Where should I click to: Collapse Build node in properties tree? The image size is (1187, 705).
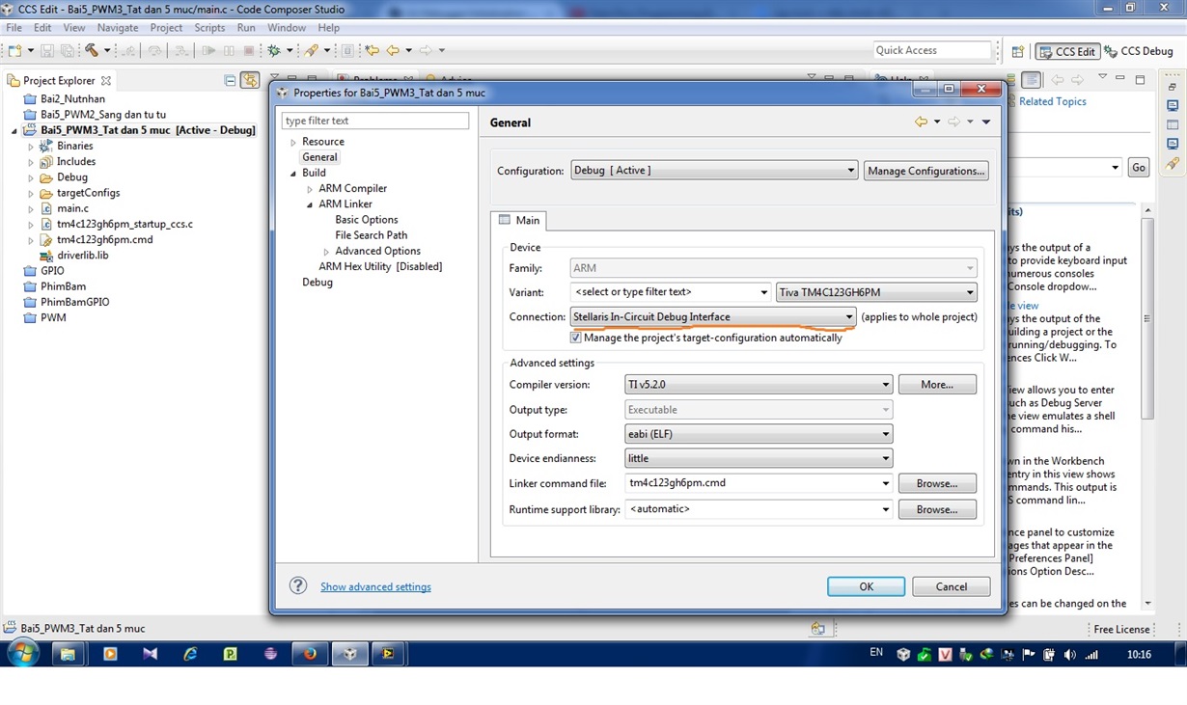click(x=293, y=174)
